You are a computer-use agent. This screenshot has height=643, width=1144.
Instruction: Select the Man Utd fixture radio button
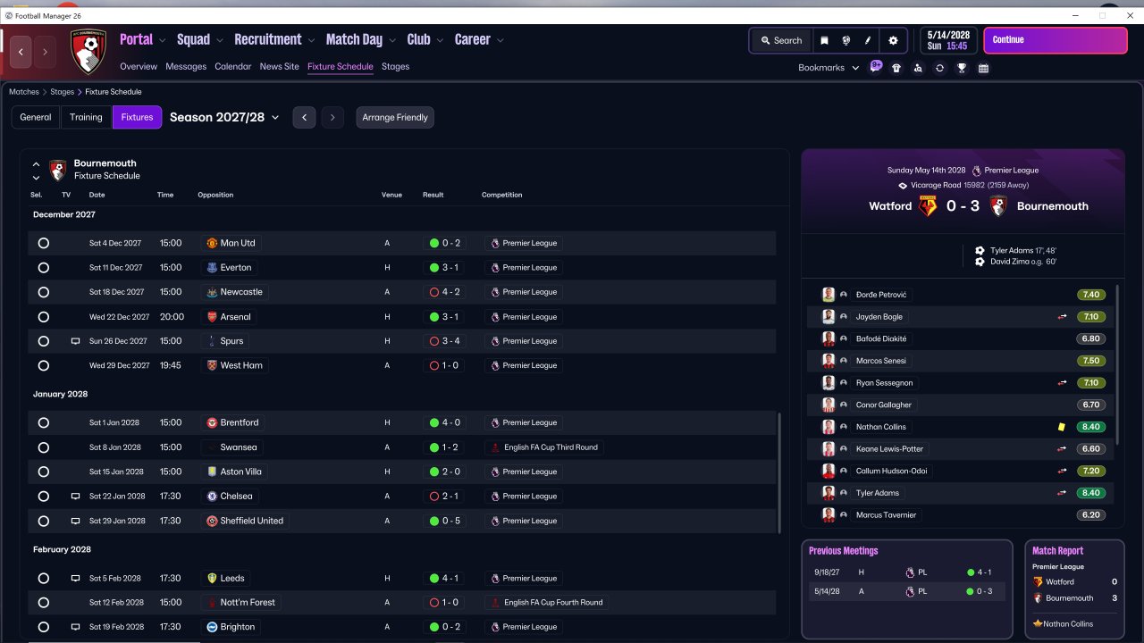(44, 243)
